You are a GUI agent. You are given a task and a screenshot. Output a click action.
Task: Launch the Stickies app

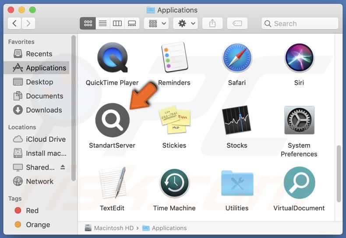pyautogui.click(x=174, y=120)
